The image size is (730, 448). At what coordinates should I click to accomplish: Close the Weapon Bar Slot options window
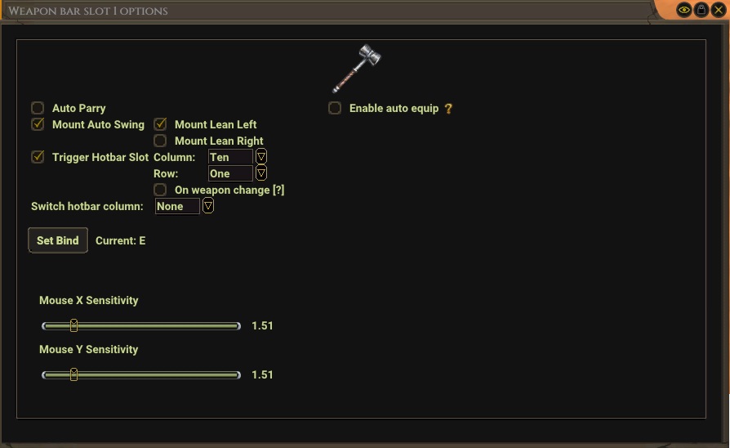[719, 10]
